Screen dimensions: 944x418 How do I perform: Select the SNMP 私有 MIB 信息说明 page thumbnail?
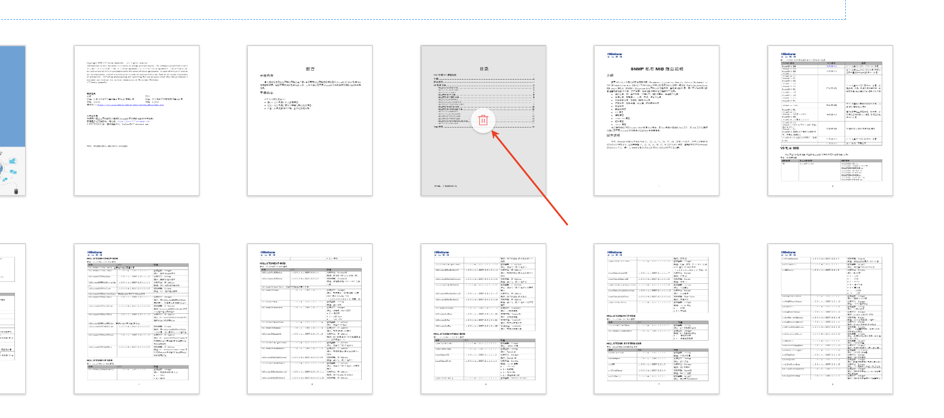coord(656,120)
